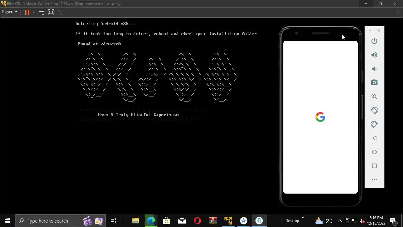Expand the power options arrow beside pause

[x=33, y=12]
